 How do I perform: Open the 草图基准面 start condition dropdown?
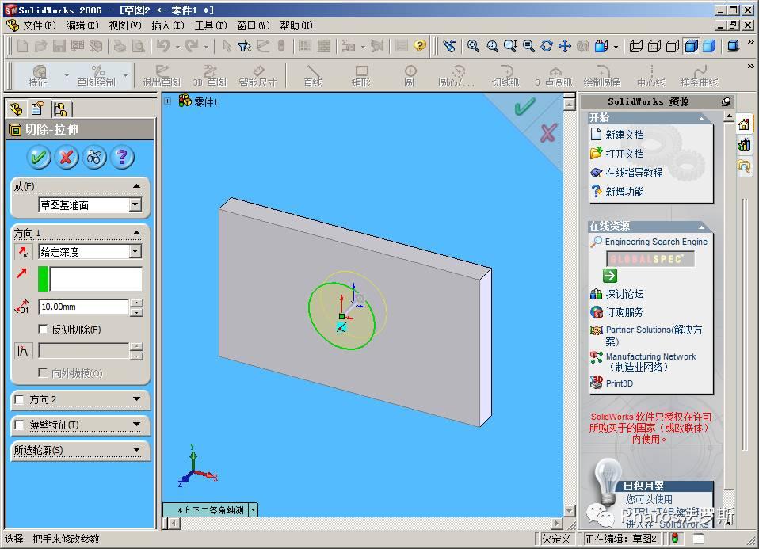[135, 204]
